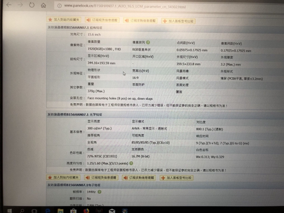
Task: Click the lower 订阅求购信息提醒 button
Action: [139, 177]
